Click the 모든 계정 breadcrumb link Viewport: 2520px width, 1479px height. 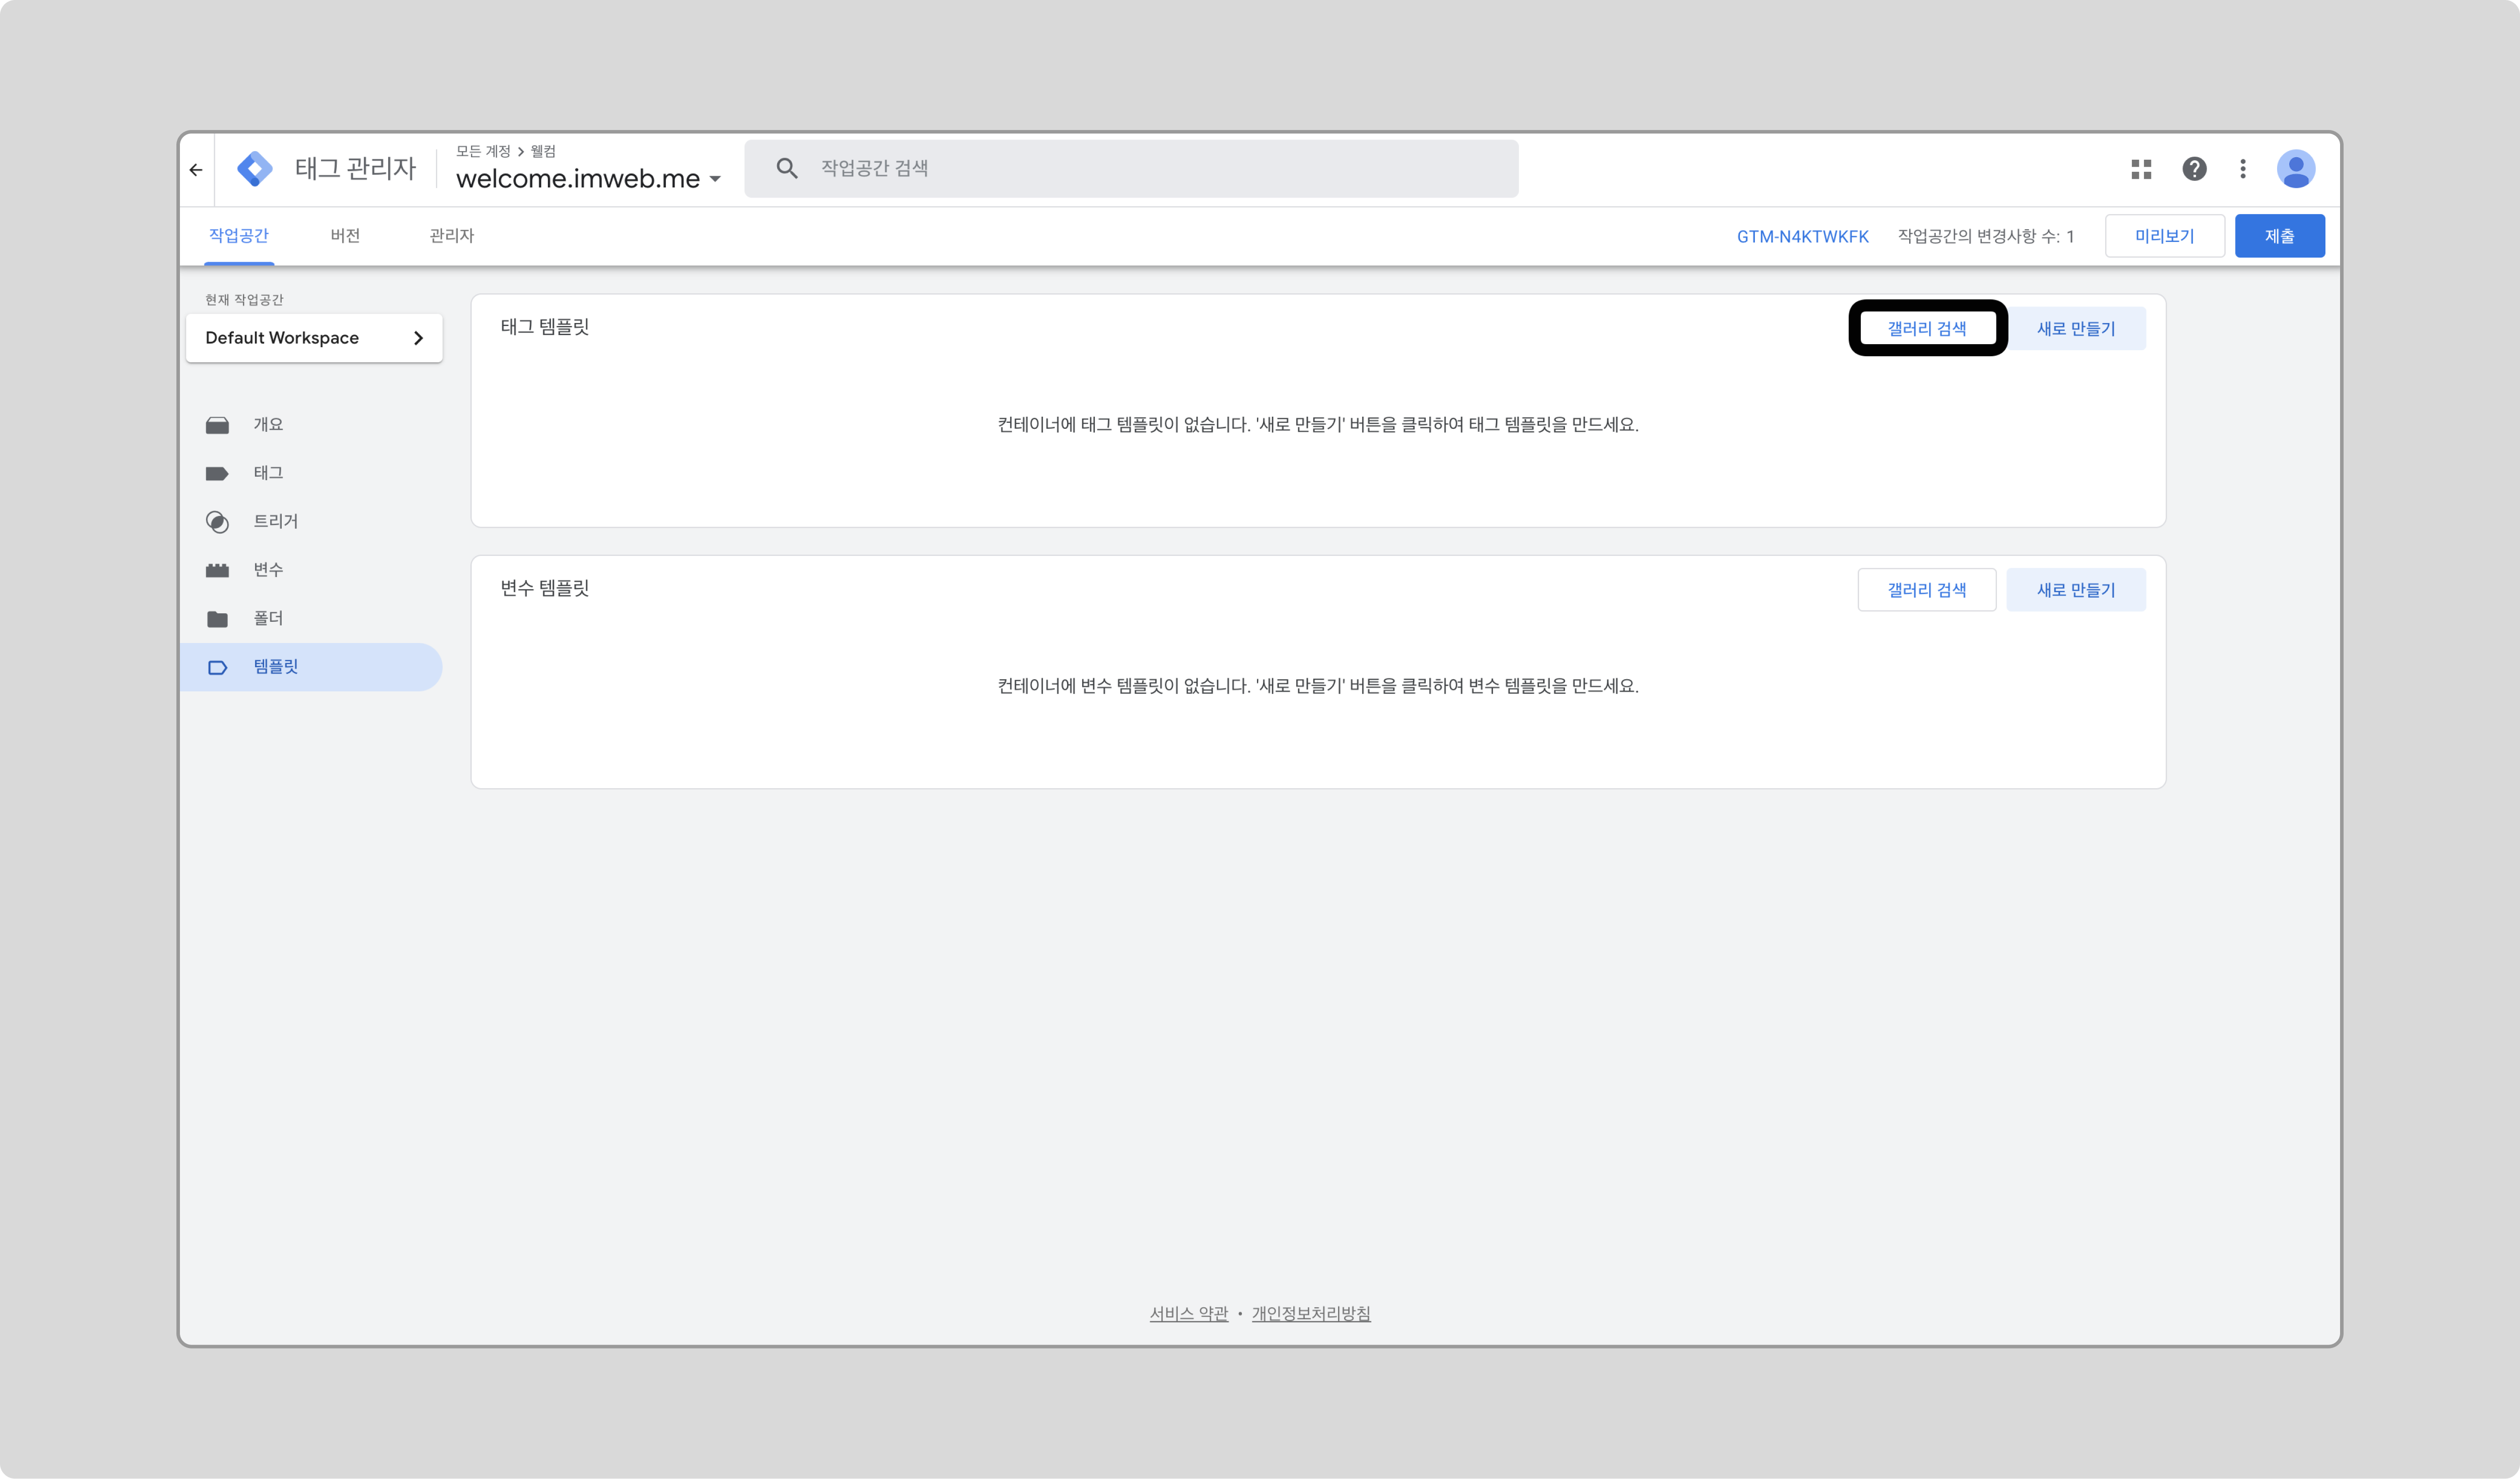(483, 151)
